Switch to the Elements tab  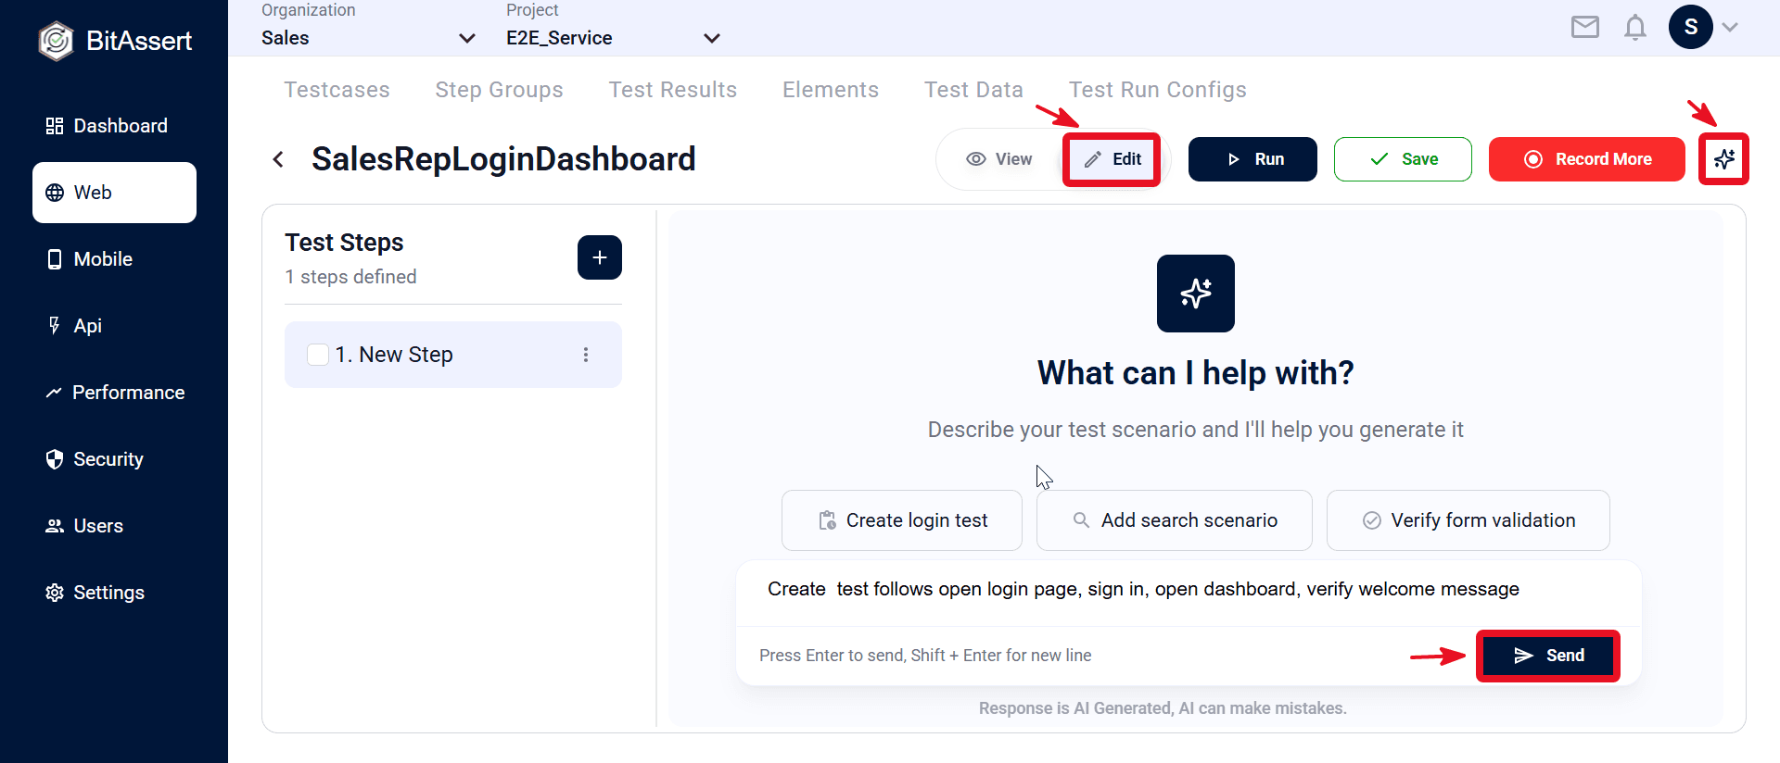pyautogui.click(x=831, y=90)
